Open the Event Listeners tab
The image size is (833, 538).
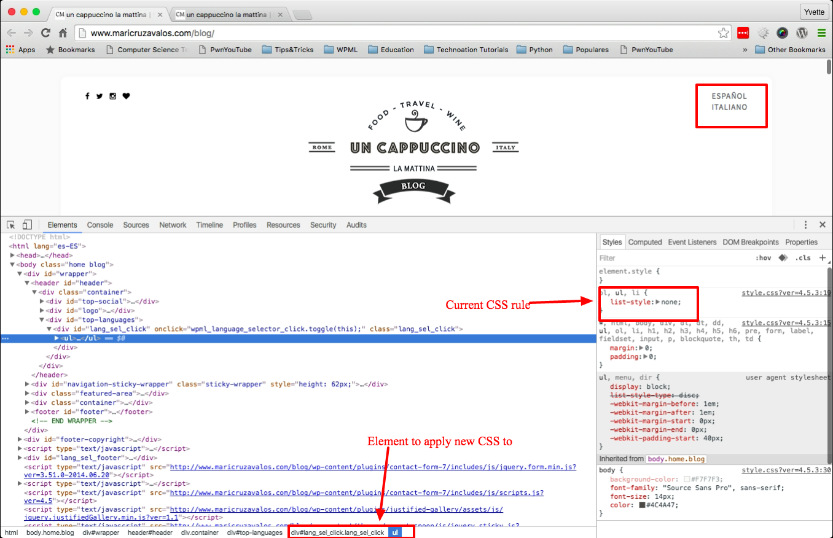(692, 242)
